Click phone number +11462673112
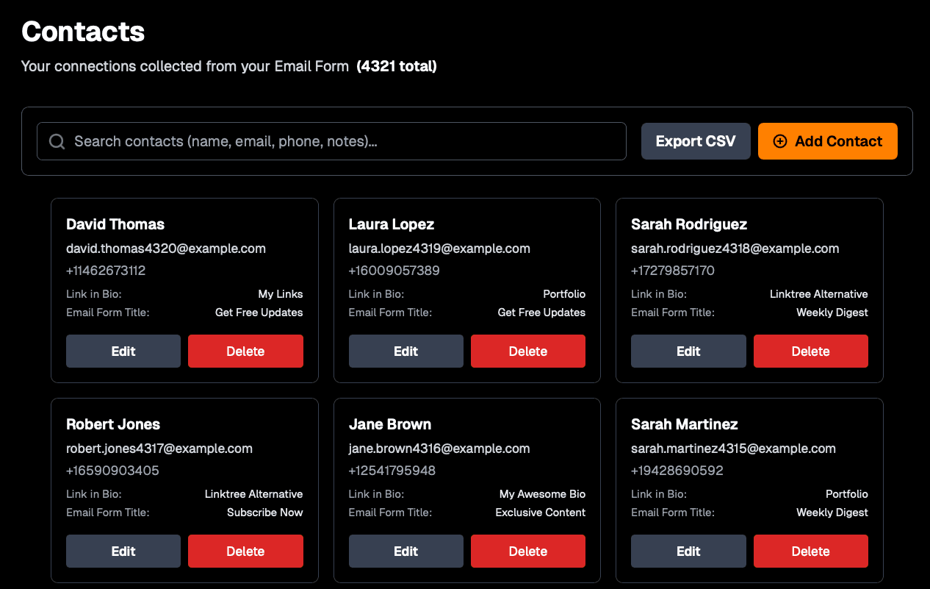The height and width of the screenshot is (589, 930). [x=106, y=271]
